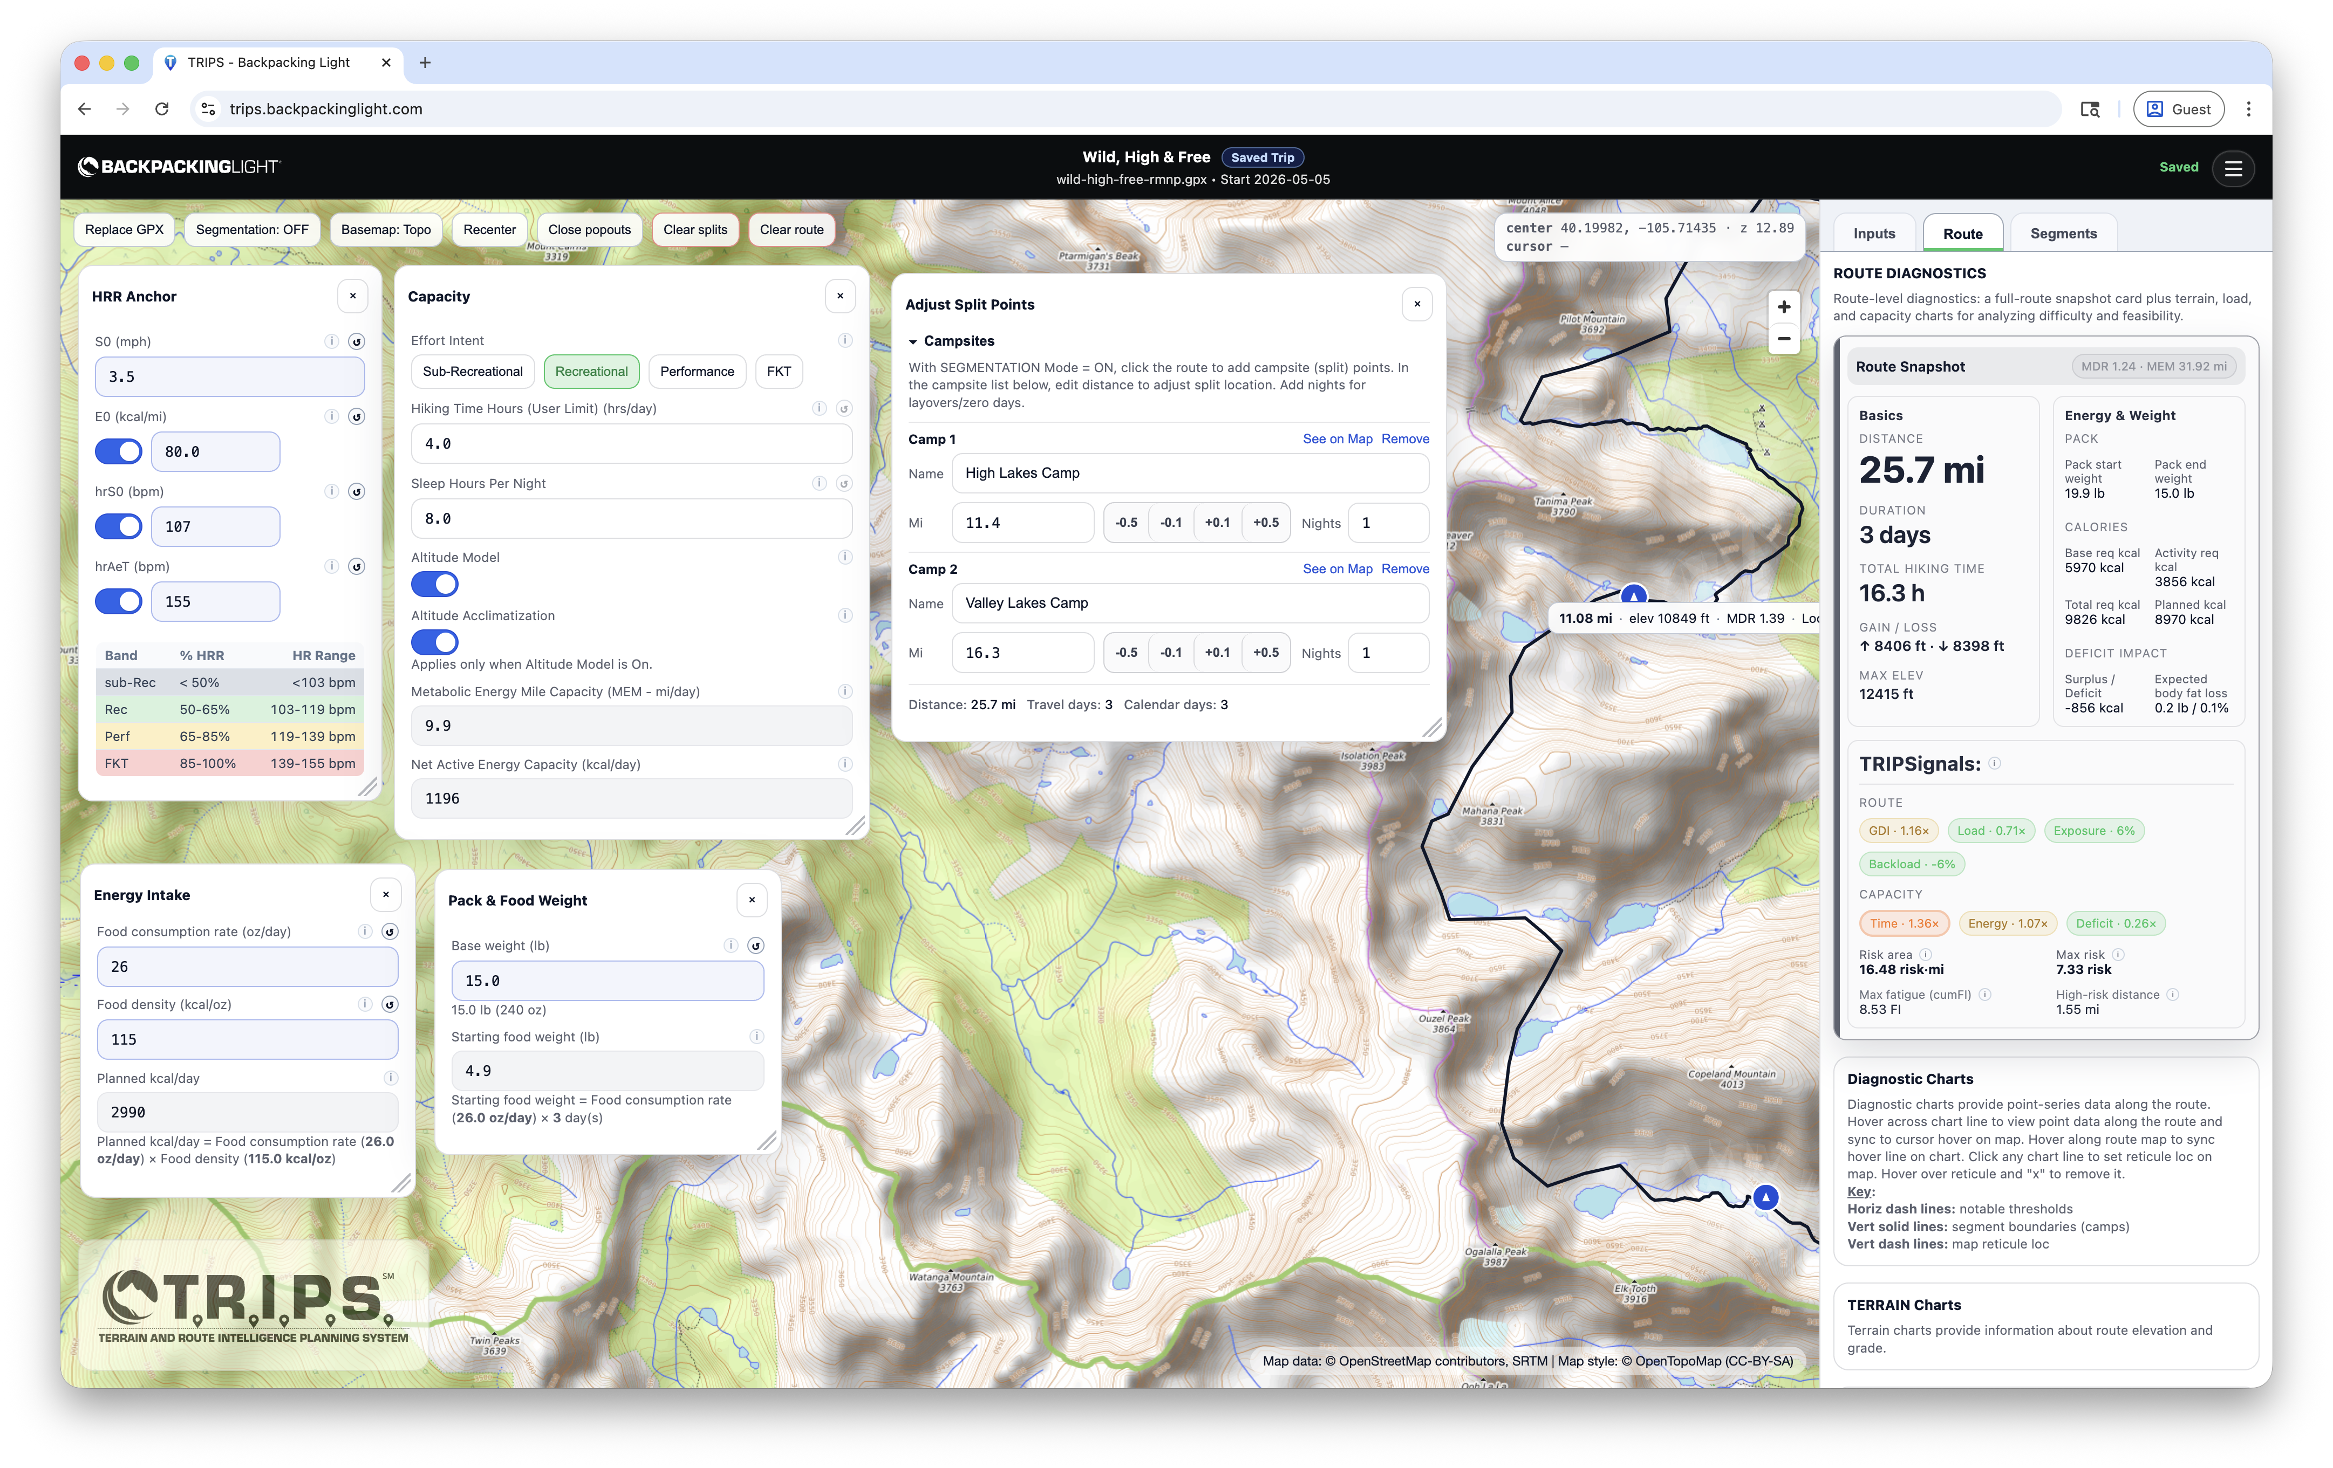The image size is (2333, 1468).
Task: Open the hamburger menu
Action: 2233,168
